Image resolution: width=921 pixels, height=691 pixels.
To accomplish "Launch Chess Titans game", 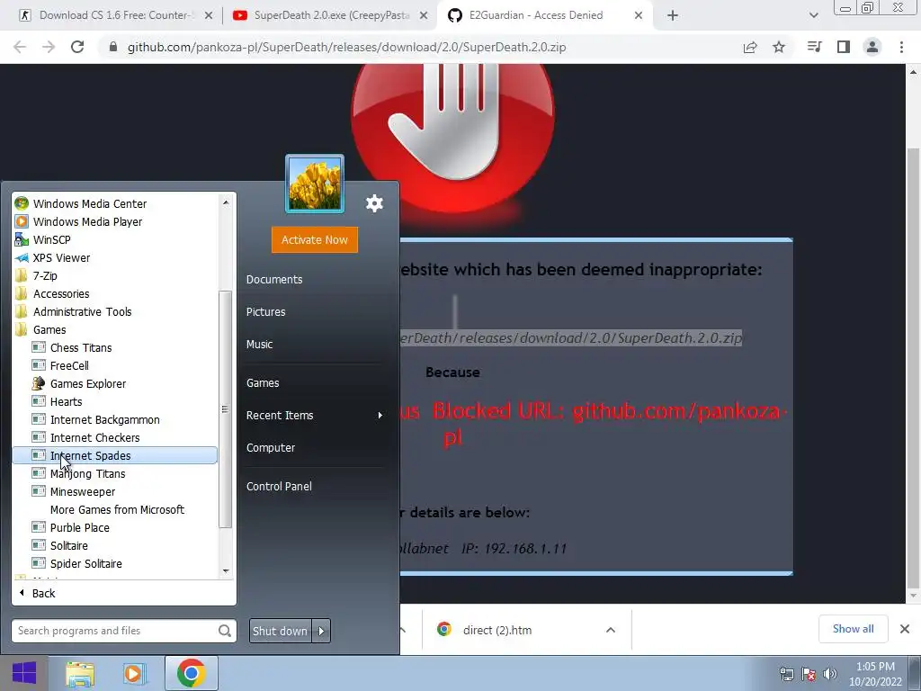I will pyautogui.click(x=80, y=348).
